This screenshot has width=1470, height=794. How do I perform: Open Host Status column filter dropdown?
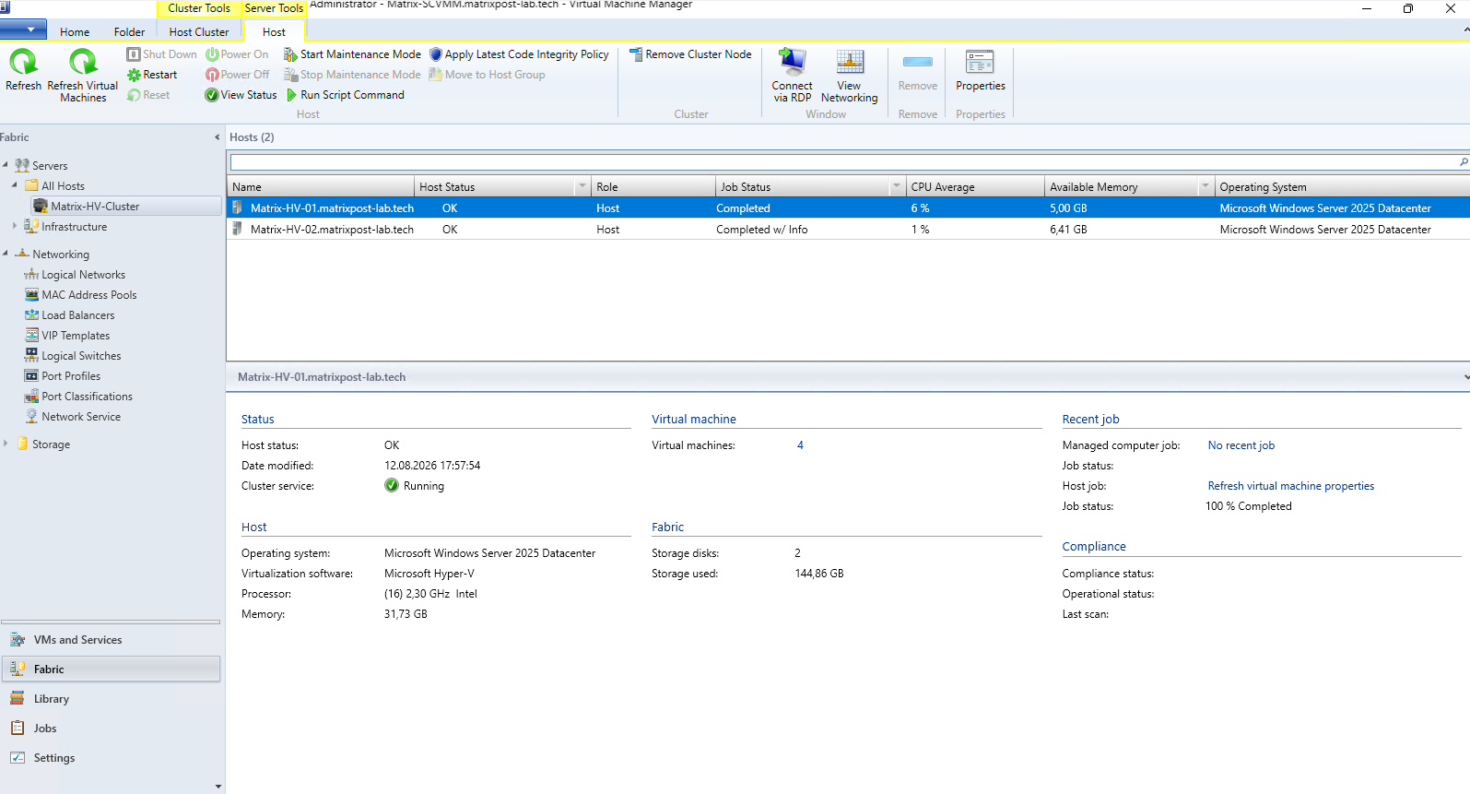click(x=582, y=187)
